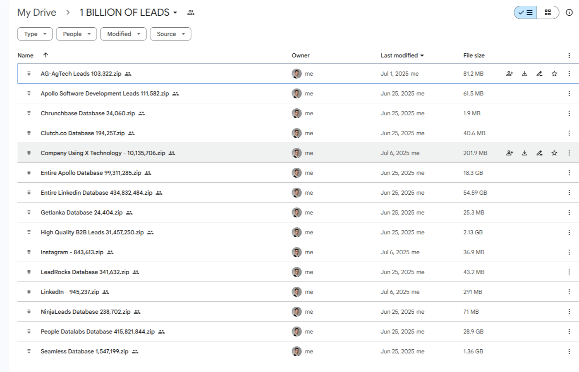Share the Company Using X Technology file
Image resolution: width=579 pixels, height=372 pixels.
(x=510, y=153)
